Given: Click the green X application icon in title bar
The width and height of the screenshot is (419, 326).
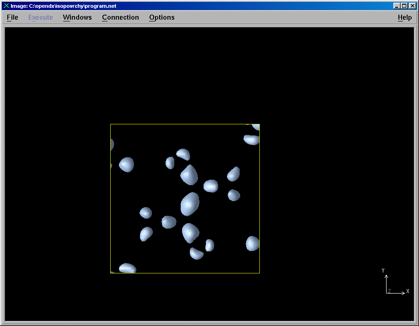Looking at the screenshot, I should tap(6, 6).
